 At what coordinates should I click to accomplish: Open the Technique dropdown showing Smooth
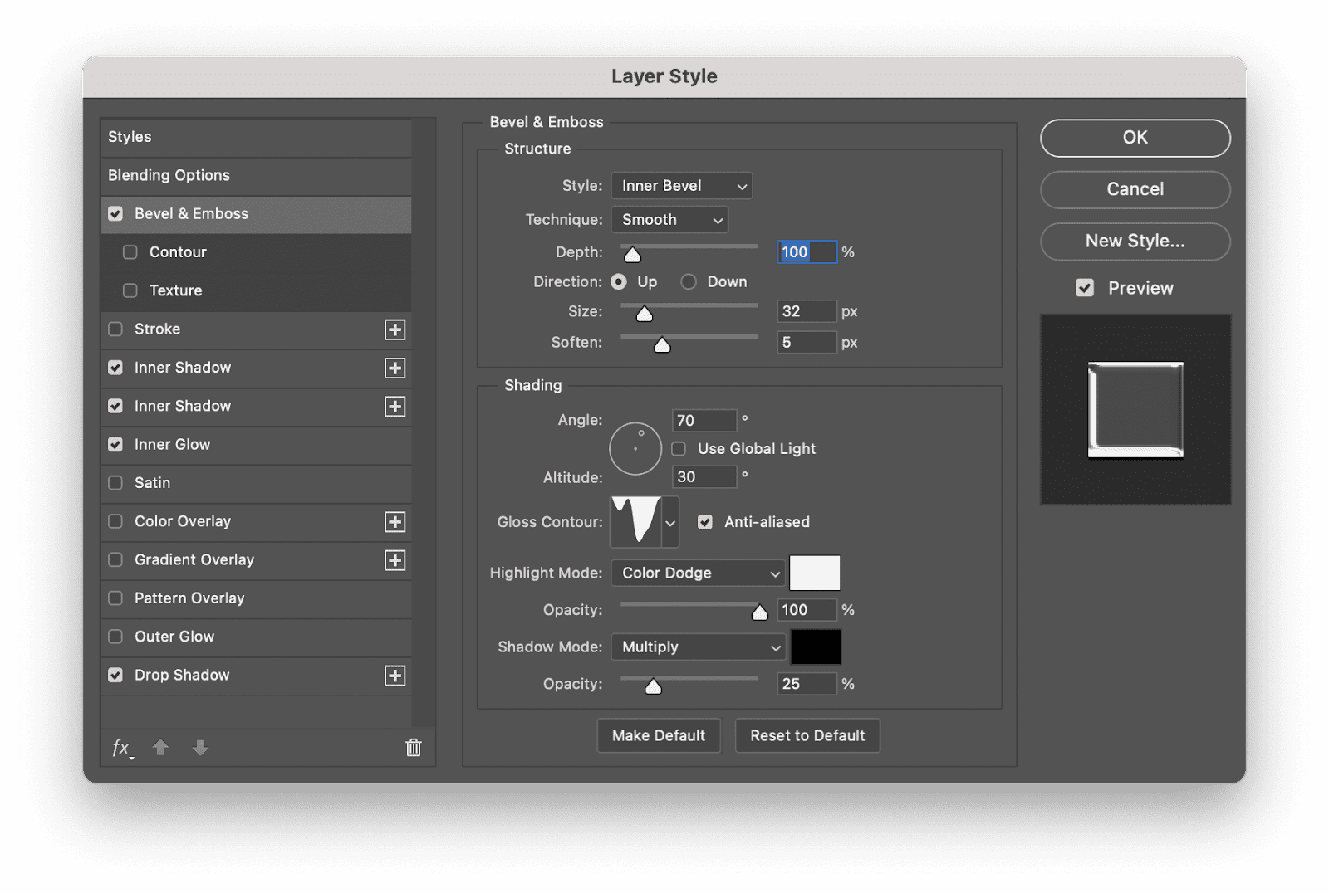pos(669,219)
